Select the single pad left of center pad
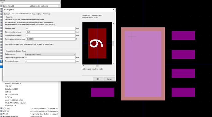 pyautogui.click(x=103, y=92)
